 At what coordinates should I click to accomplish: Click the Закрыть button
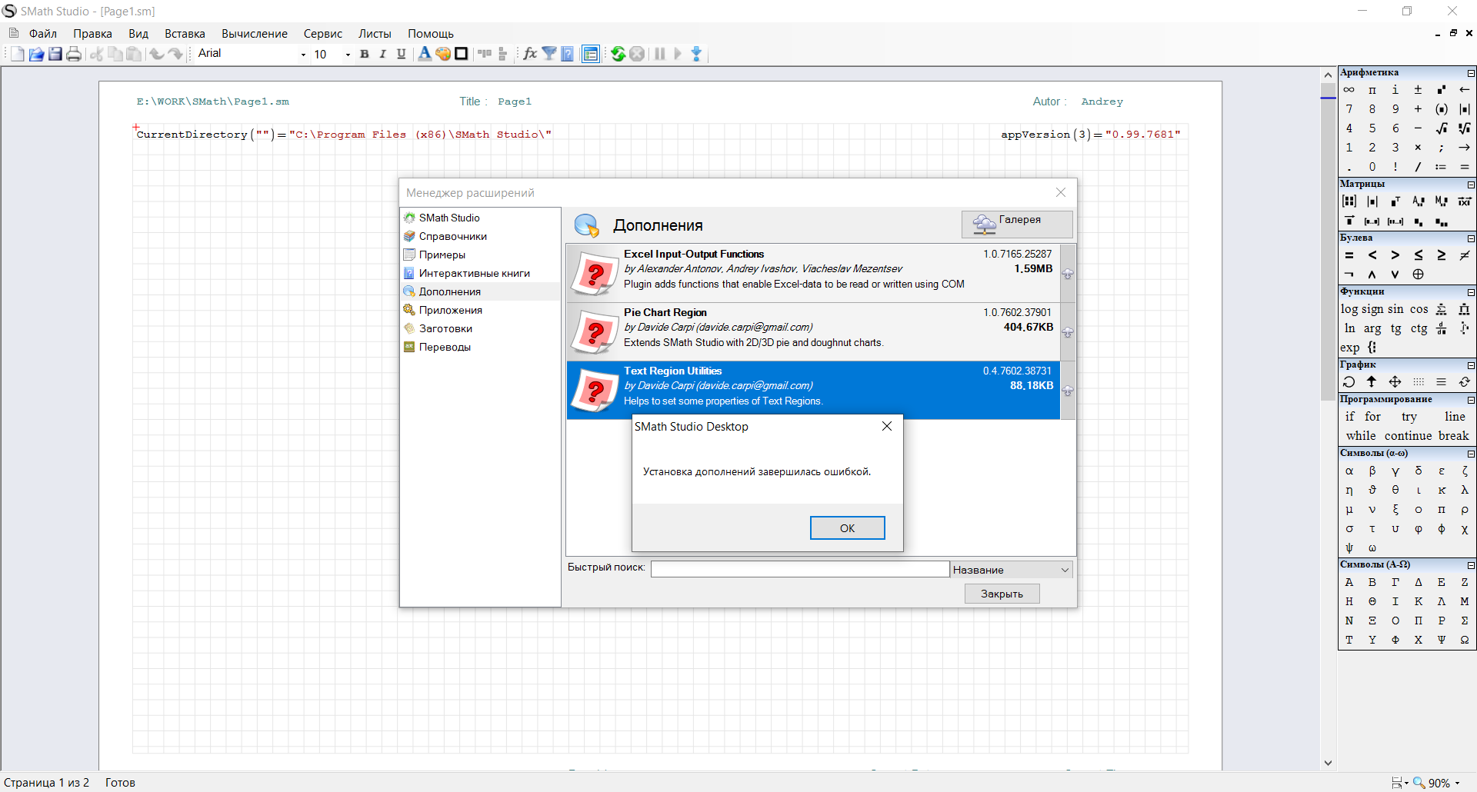[1002, 594]
